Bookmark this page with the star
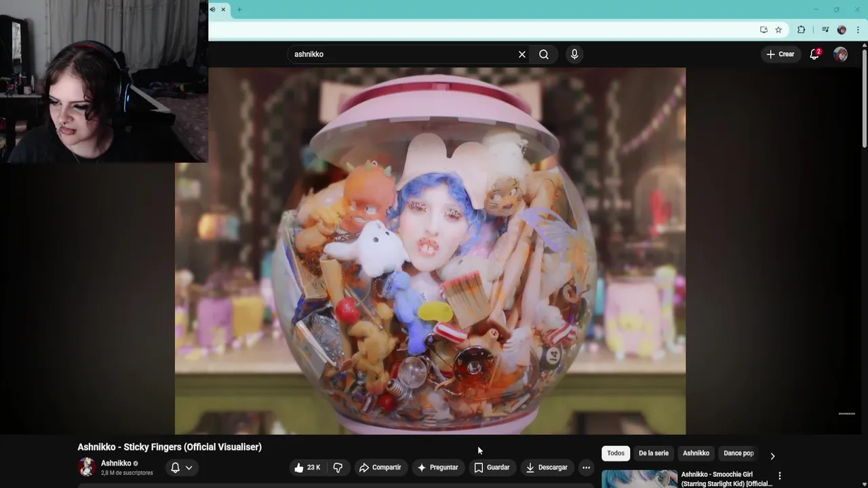 pyautogui.click(x=778, y=30)
